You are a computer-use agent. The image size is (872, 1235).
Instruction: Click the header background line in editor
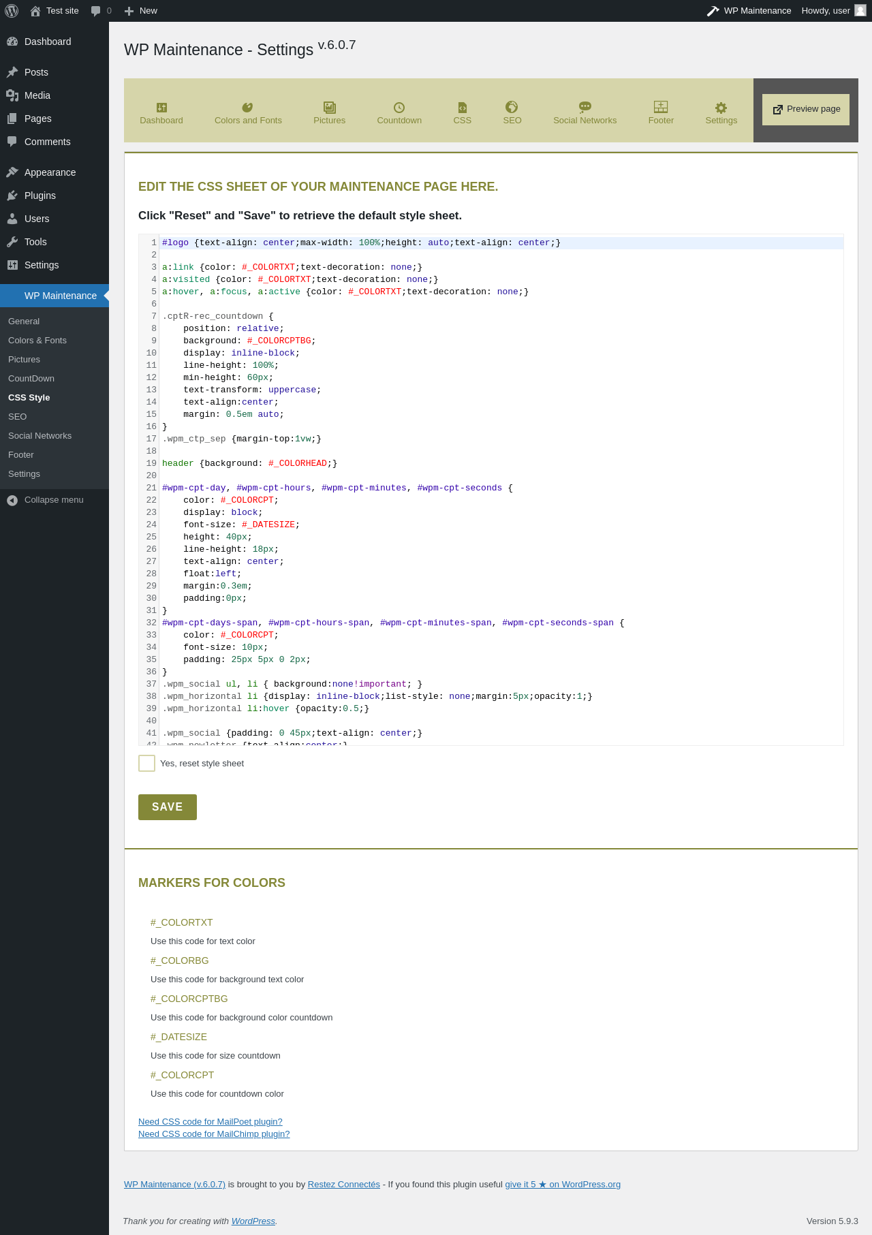point(249,464)
